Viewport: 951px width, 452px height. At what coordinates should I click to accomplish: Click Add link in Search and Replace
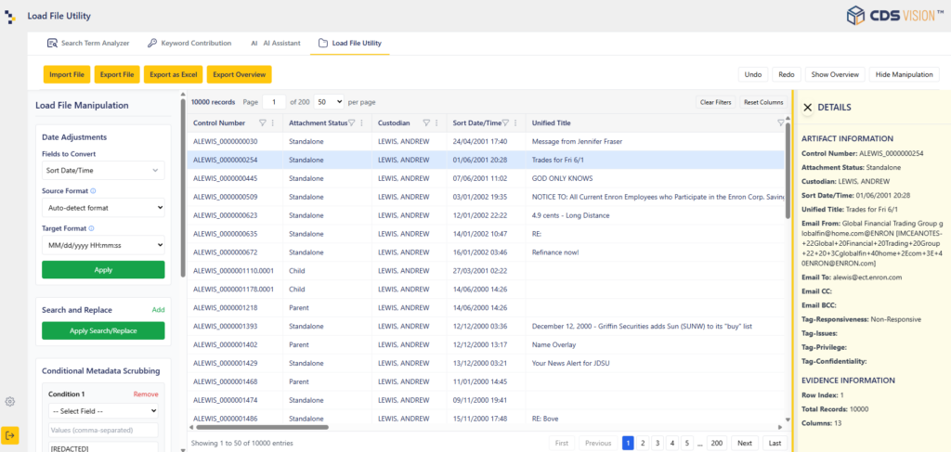[158, 310]
